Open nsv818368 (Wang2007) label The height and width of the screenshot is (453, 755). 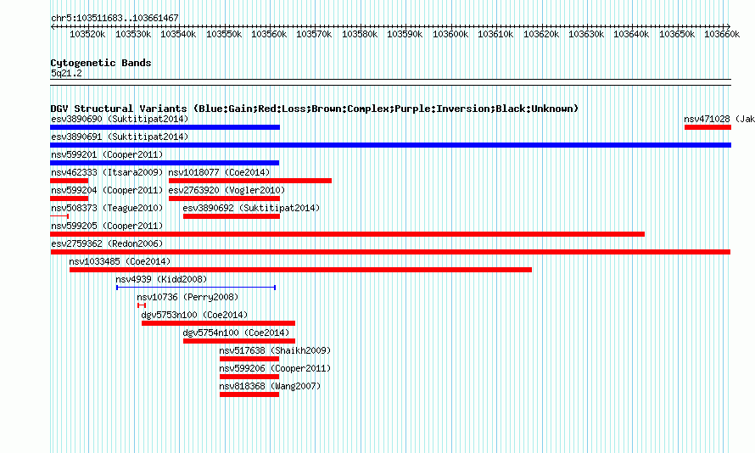point(270,386)
